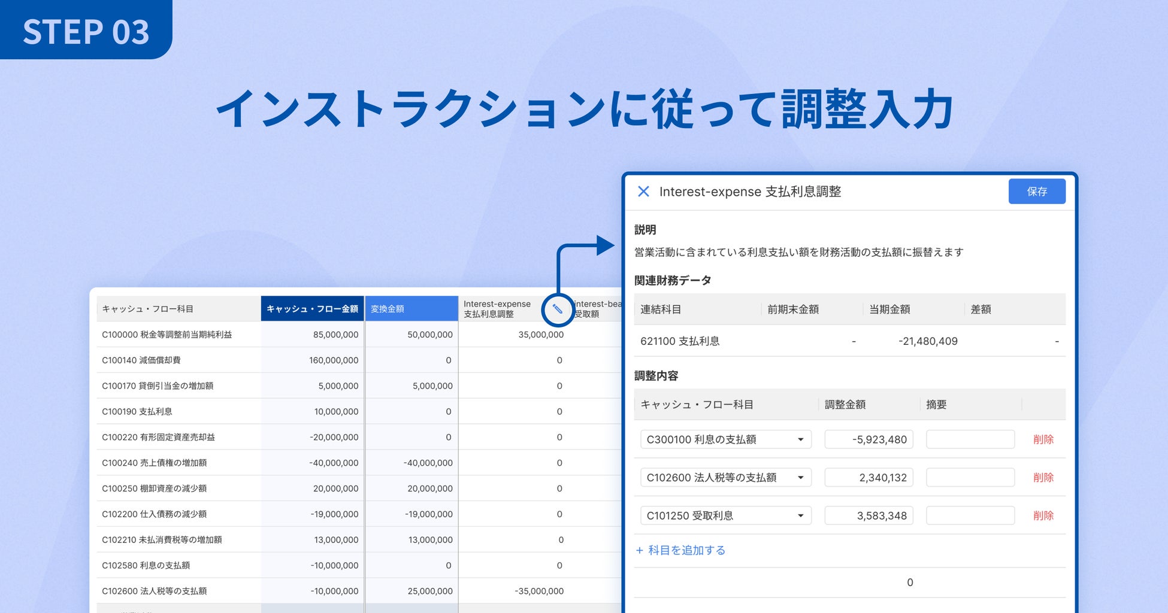Open the C300100 利息の支払額 dropdown
This screenshot has height=613, width=1168.
725,439
